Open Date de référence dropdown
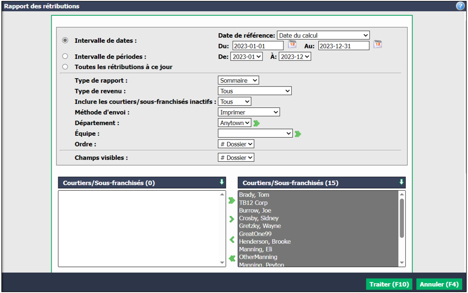Image resolution: width=468 pixels, height=293 pixels. [x=323, y=35]
